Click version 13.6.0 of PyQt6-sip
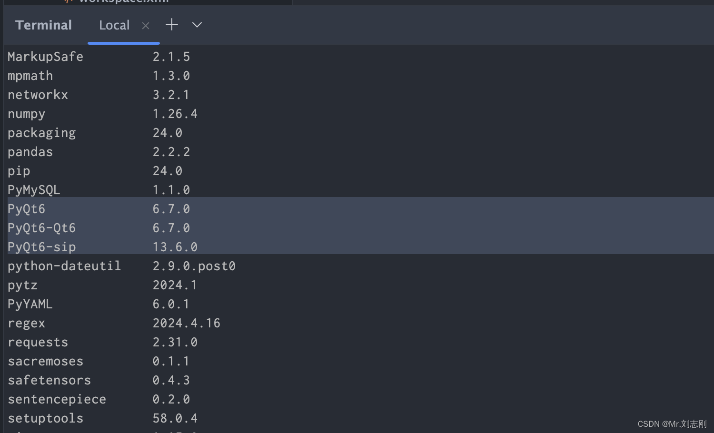714x433 pixels. pyautogui.click(x=175, y=247)
